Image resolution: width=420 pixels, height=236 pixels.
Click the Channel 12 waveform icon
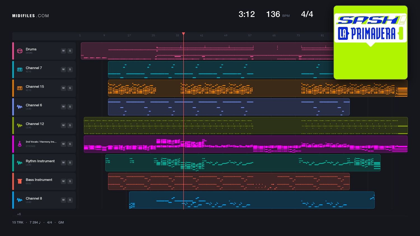[x=20, y=125]
